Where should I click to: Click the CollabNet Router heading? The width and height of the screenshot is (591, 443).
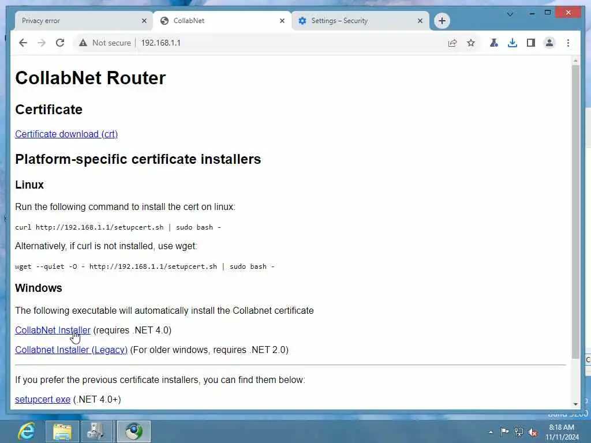(91, 78)
